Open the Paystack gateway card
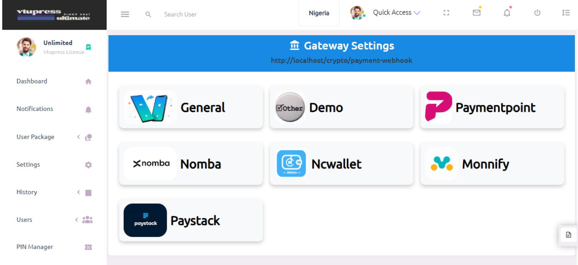The height and width of the screenshot is (265, 578). (x=191, y=220)
